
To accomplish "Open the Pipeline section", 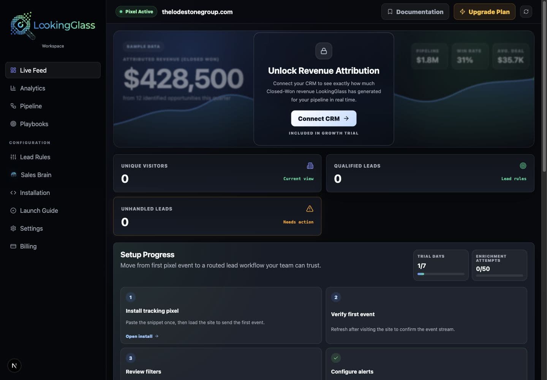I will tap(53, 106).
